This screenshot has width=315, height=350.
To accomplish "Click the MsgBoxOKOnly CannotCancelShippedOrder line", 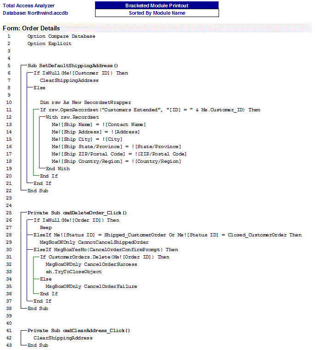I will tap(94, 242).
